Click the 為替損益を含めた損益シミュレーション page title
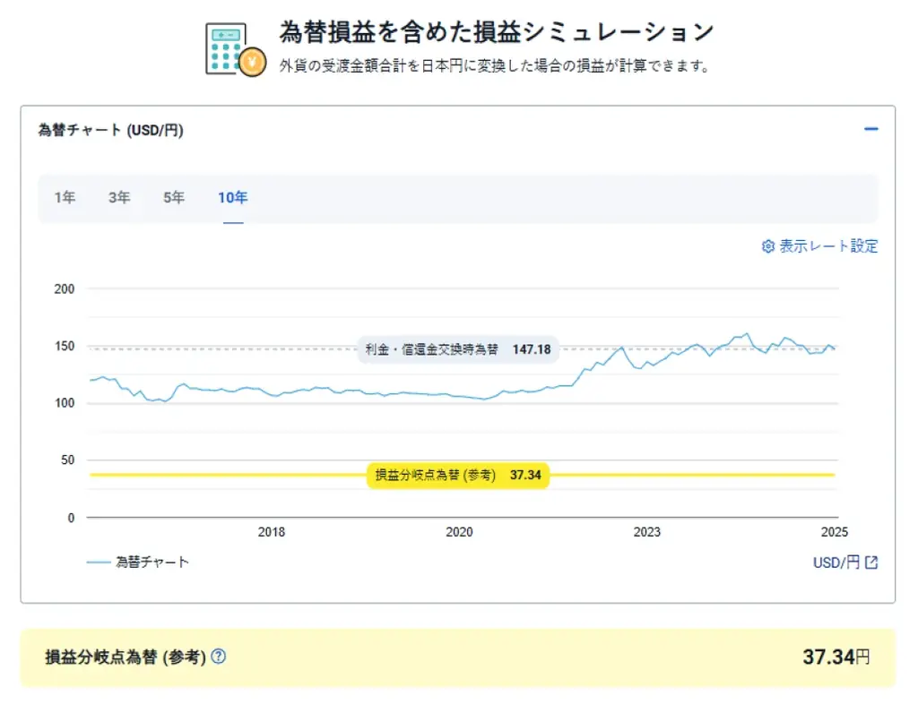The width and height of the screenshot is (918, 705). (x=497, y=33)
